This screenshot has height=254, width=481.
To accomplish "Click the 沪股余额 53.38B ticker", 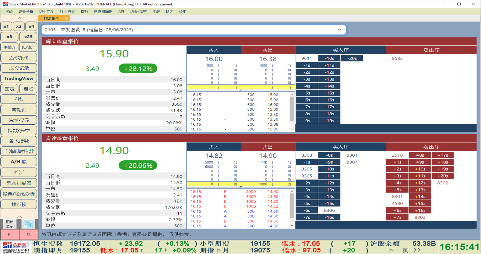I will point(403,243).
